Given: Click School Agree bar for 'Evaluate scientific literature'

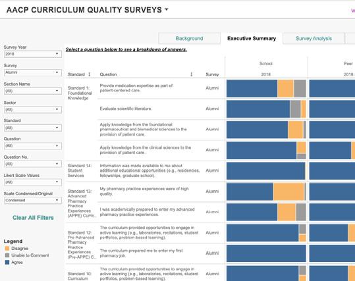Looking at the screenshot, I should (x=258, y=109).
